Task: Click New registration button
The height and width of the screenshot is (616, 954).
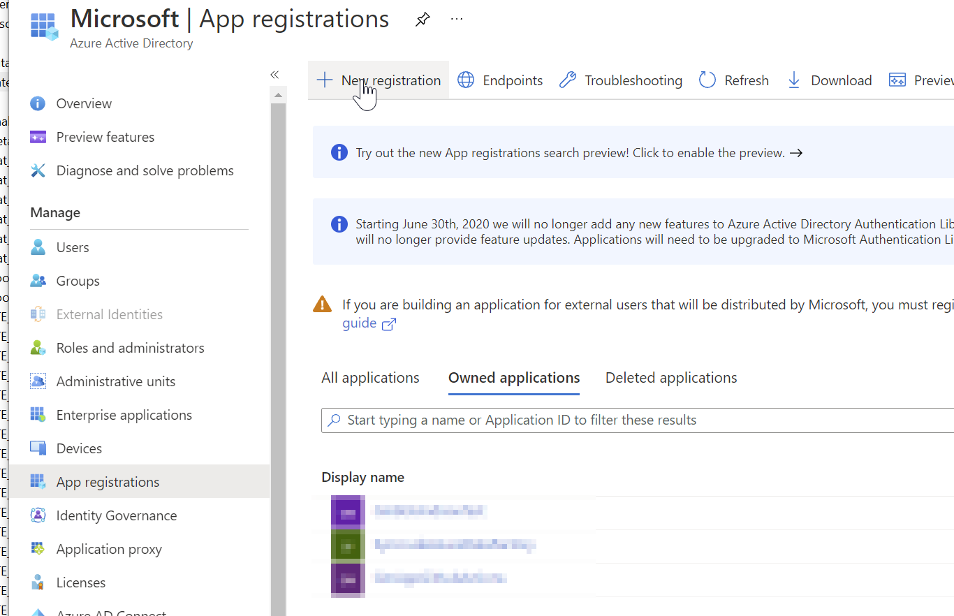Action: click(x=379, y=80)
